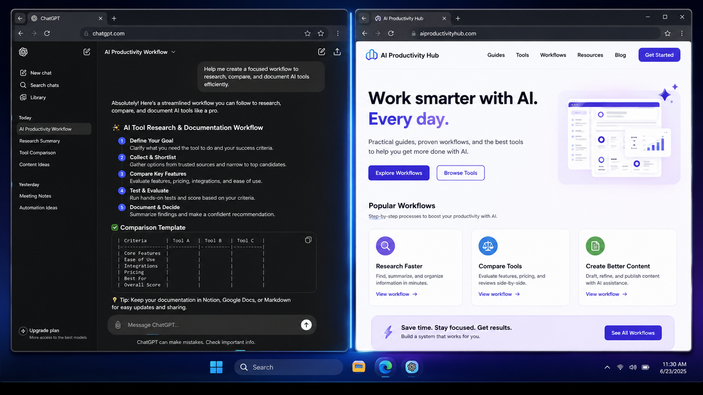Click the Compare Tools scales icon

tap(488, 246)
